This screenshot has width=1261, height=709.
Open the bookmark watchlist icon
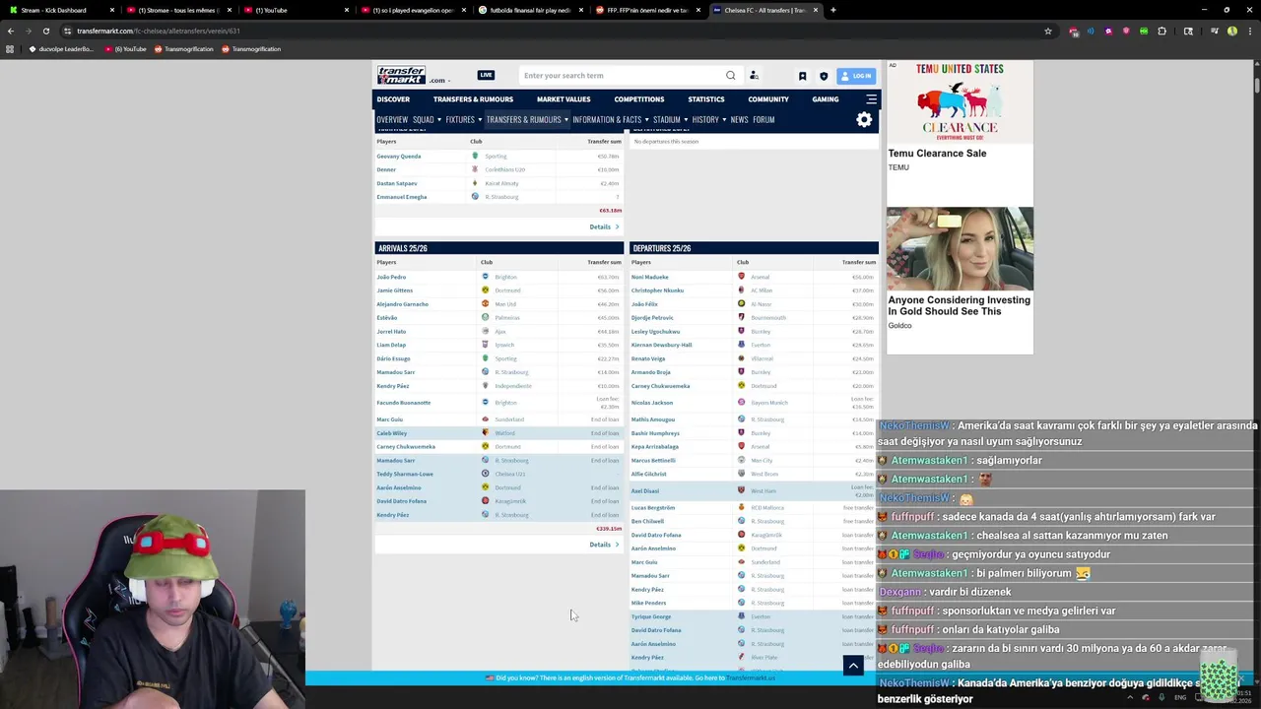point(802,76)
